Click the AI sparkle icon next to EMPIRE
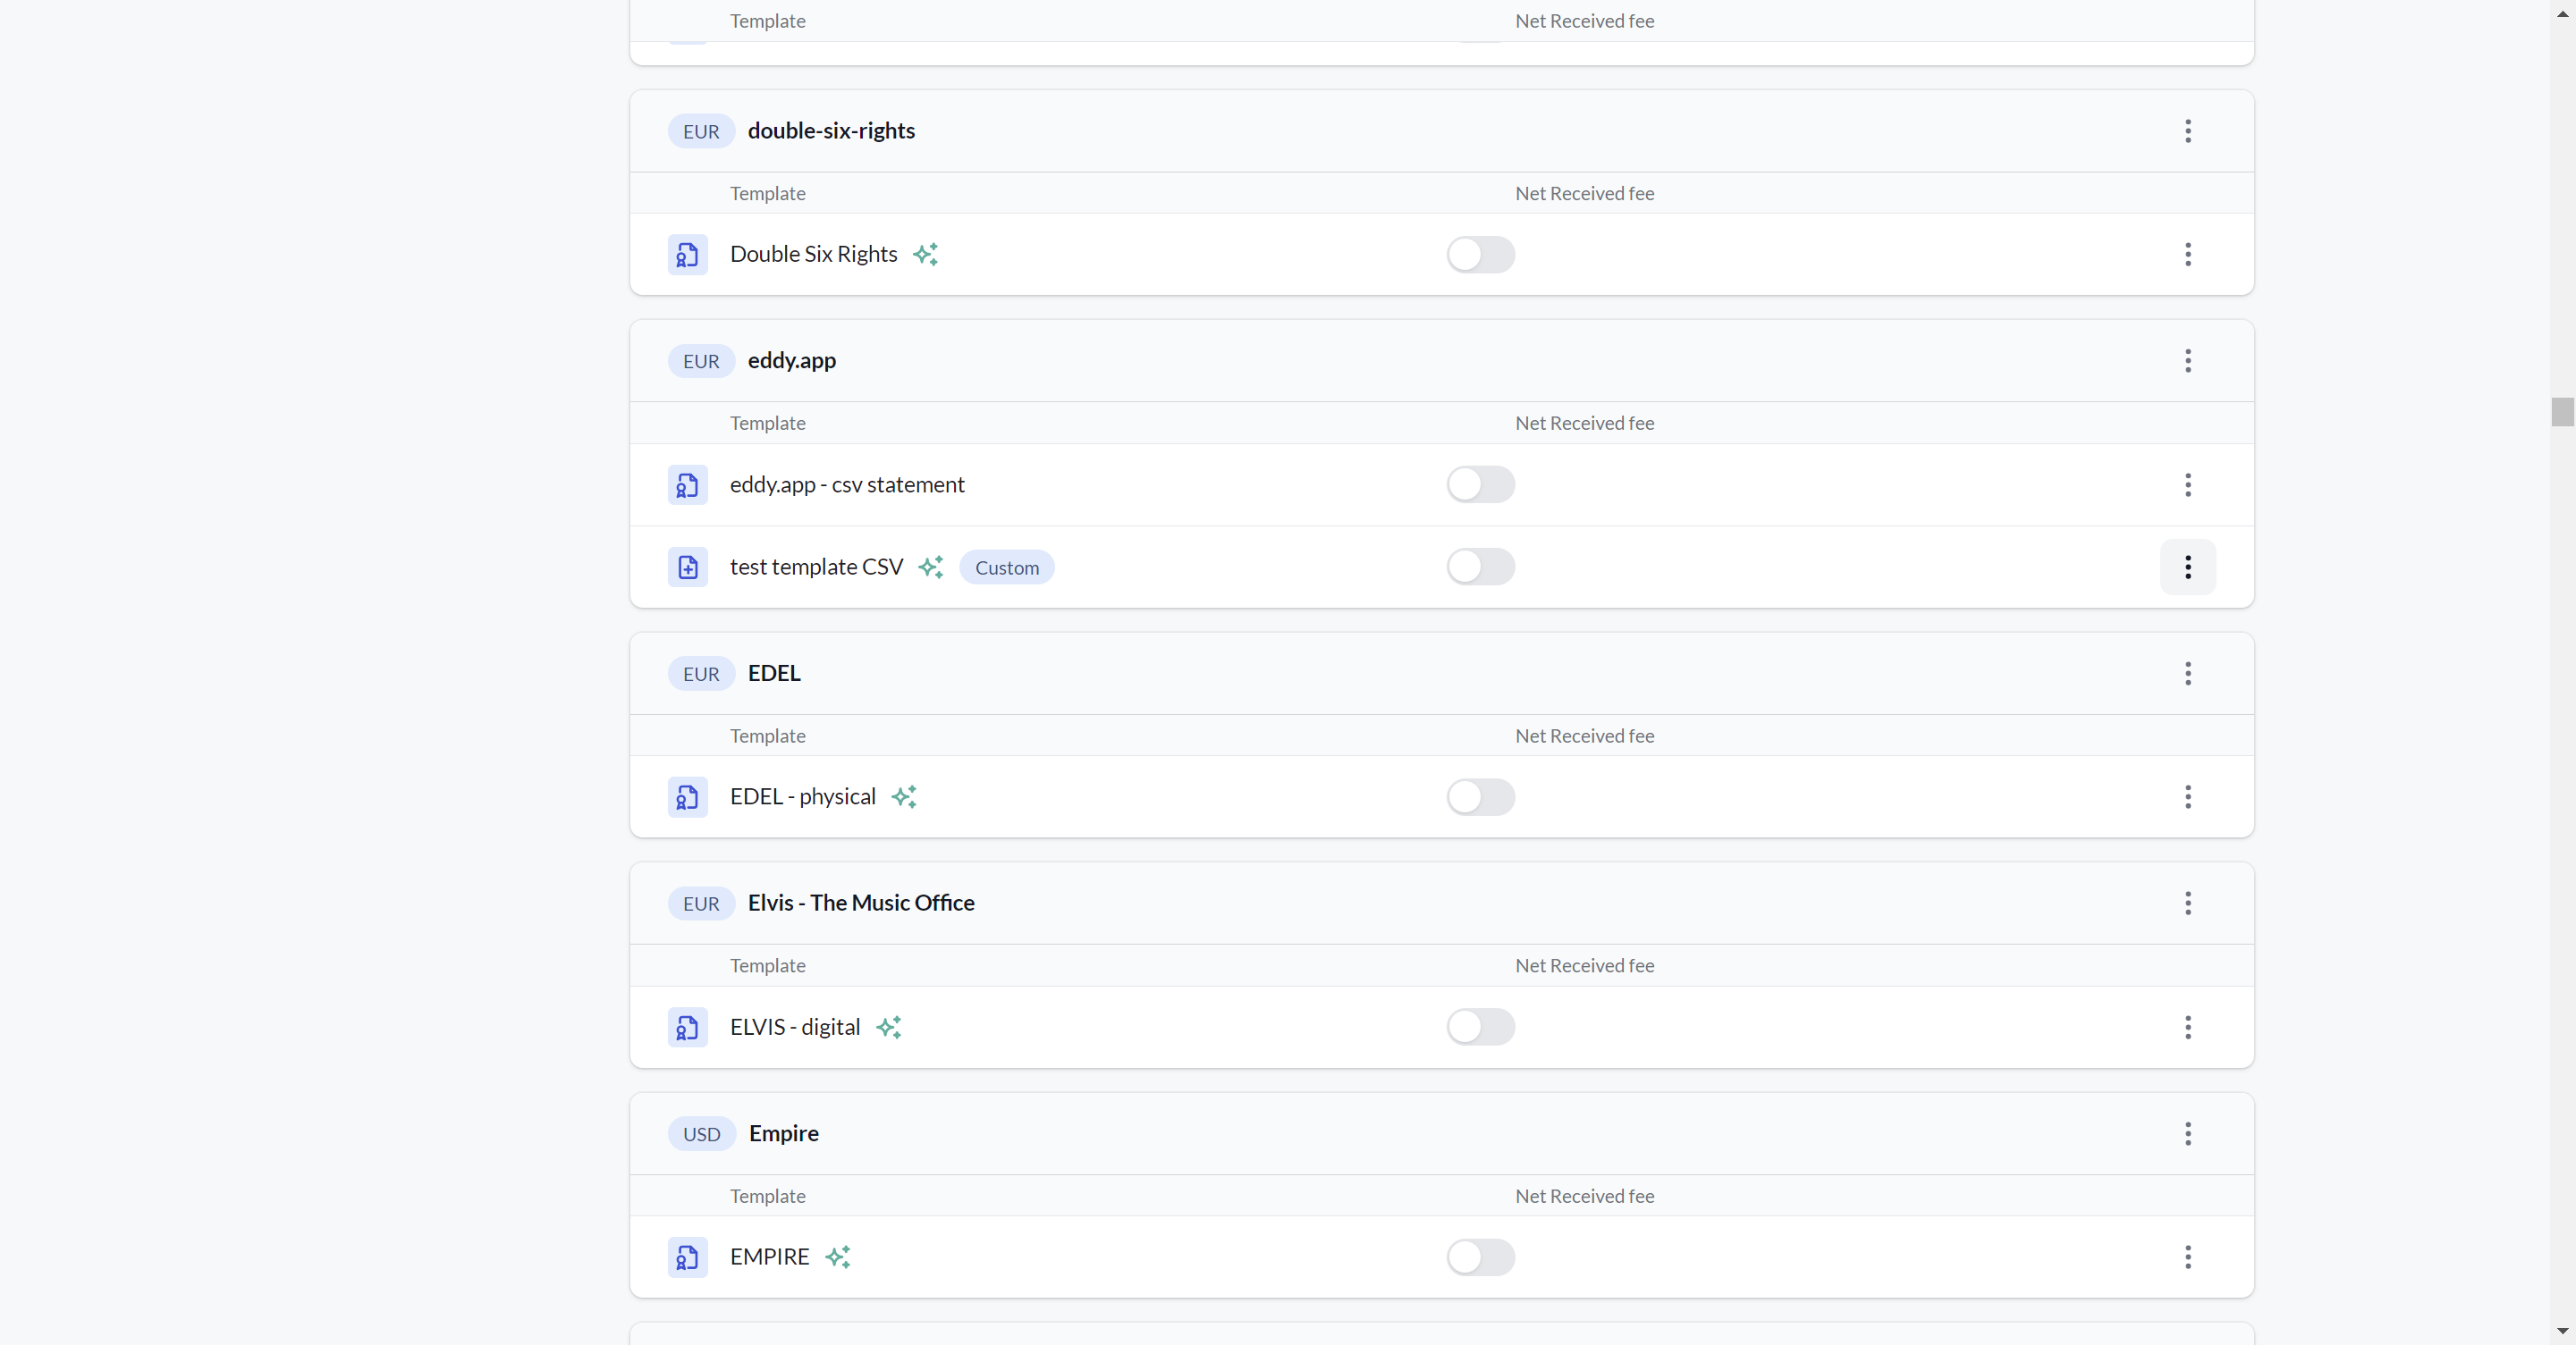The height and width of the screenshot is (1345, 2576). click(837, 1257)
